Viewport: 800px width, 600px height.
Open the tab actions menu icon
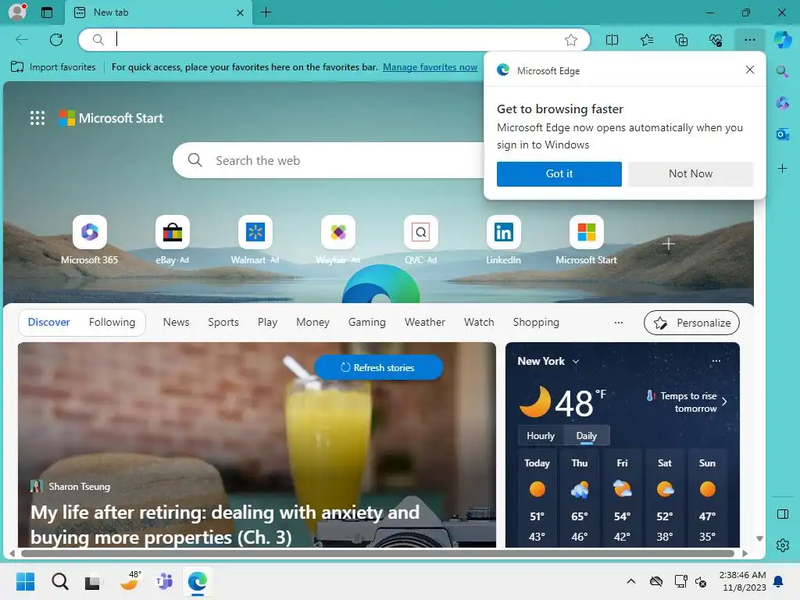pyautogui.click(x=46, y=12)
